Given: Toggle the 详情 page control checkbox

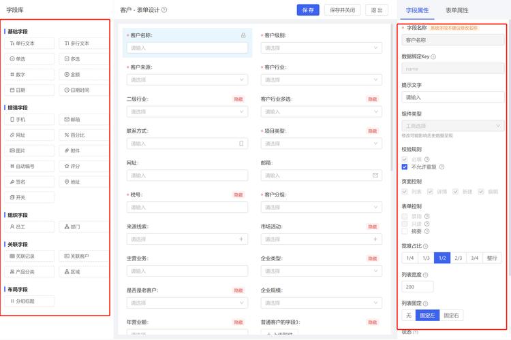Looking at the screenshot, I should click(430, 192).
